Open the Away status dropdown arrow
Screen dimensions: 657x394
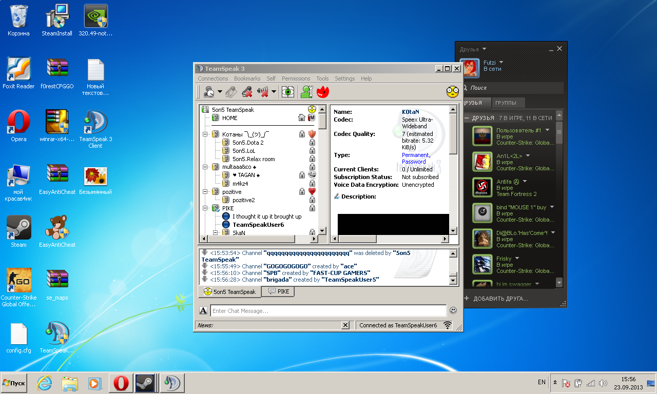pos(220,92)
